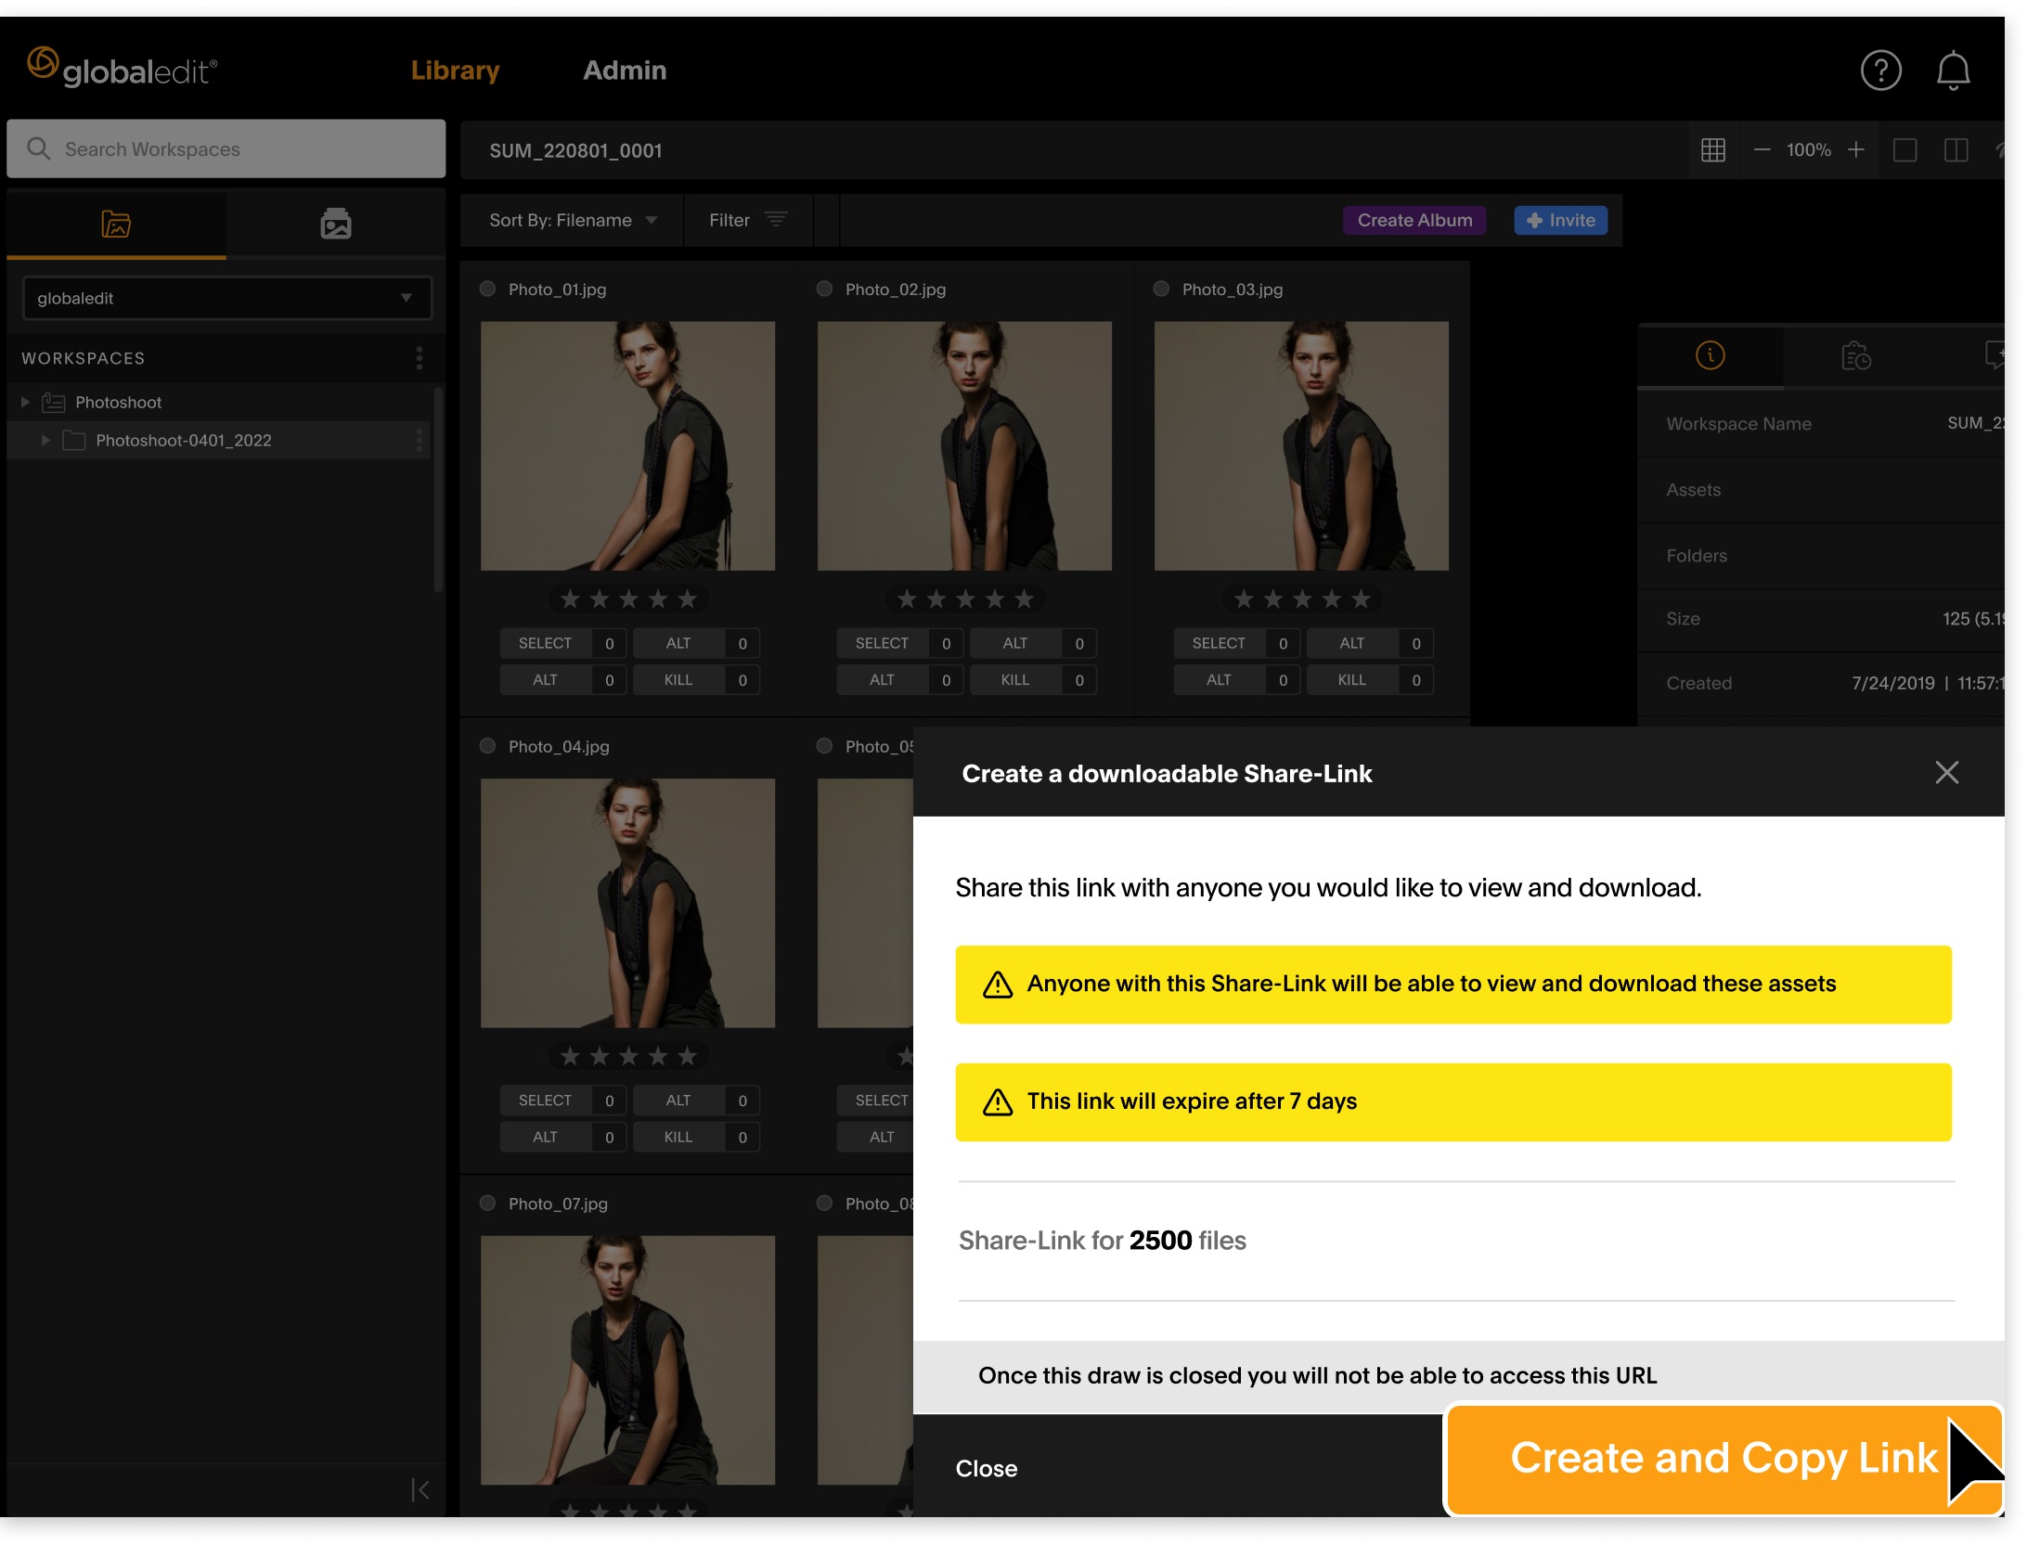This screenshot has height=1545, width=2027.
Task: Open the Photo_03.jpg thumbnail
Action: 1301,445
